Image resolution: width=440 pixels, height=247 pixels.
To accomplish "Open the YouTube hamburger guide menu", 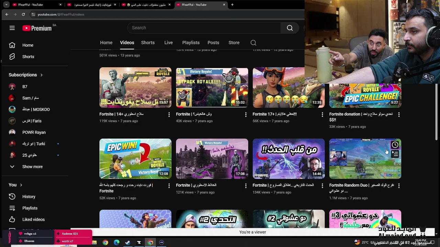I will coord(12,28).
